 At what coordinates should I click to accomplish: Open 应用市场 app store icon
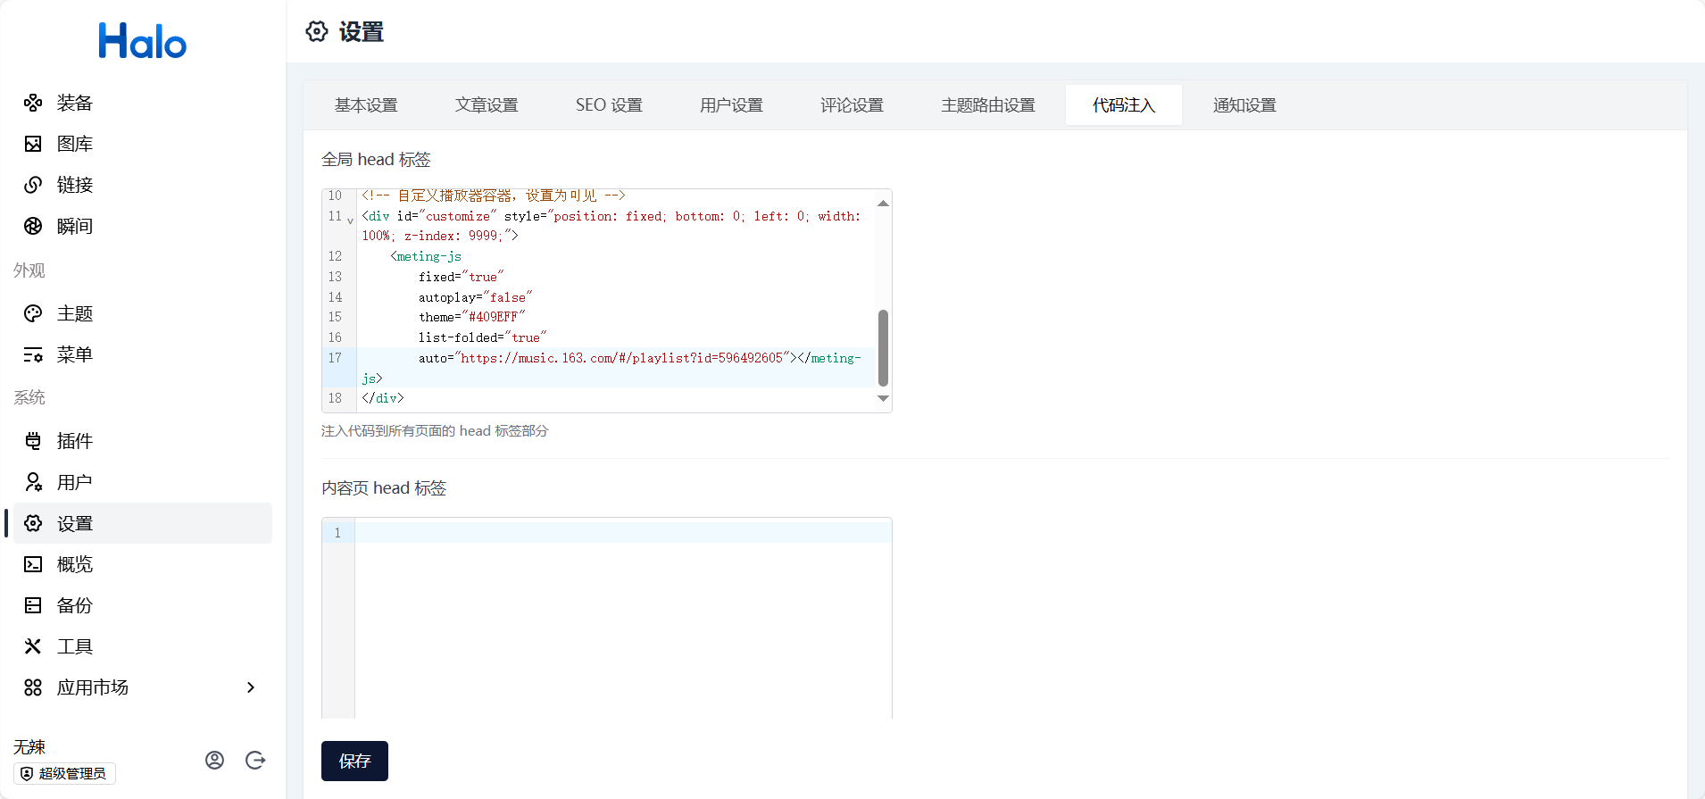point(33,687)
